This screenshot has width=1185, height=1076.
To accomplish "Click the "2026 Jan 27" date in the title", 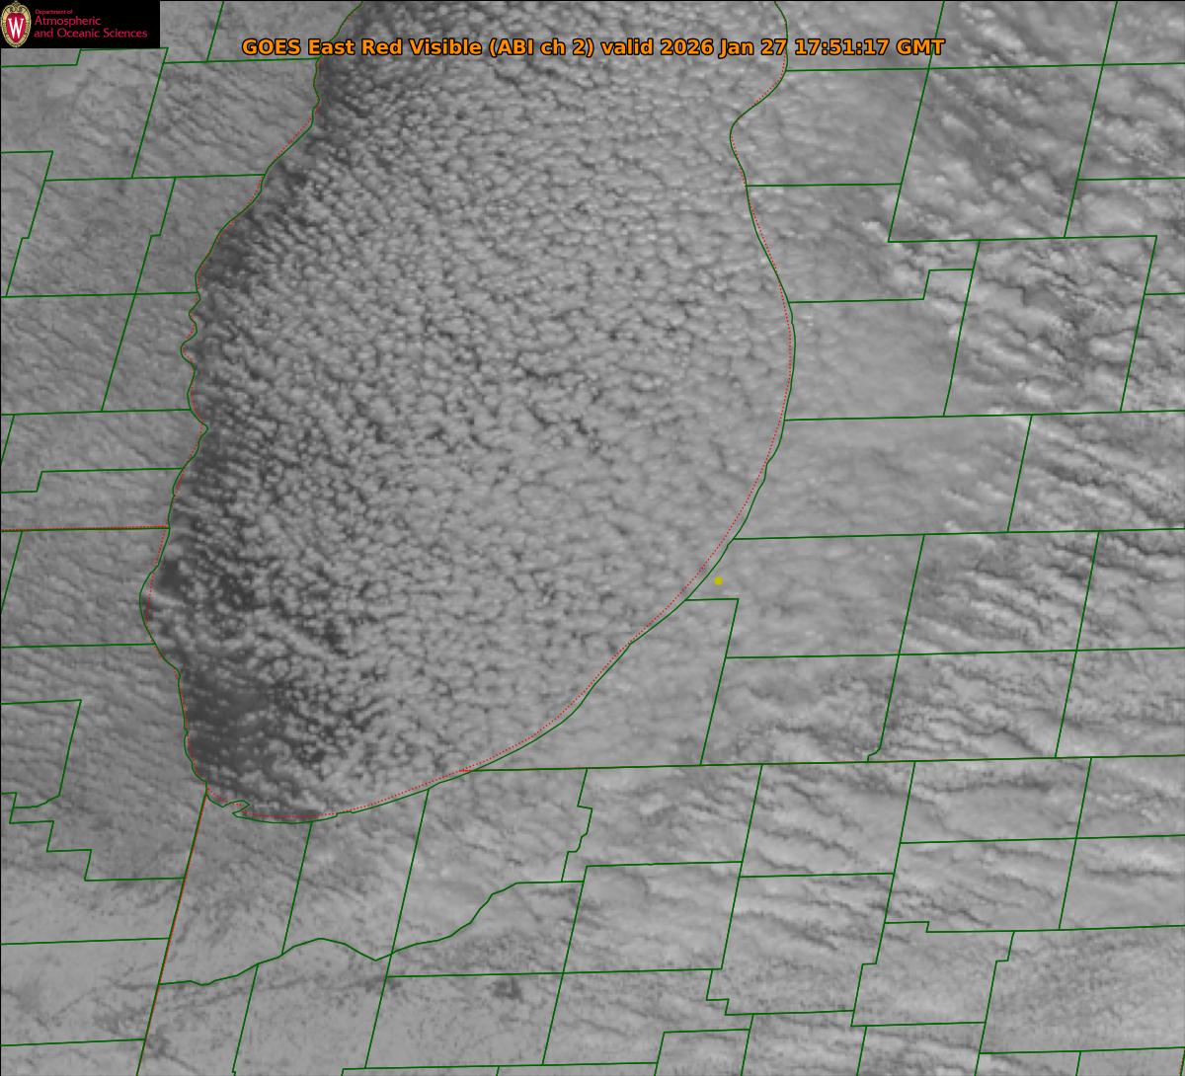I will pos(726,47).
